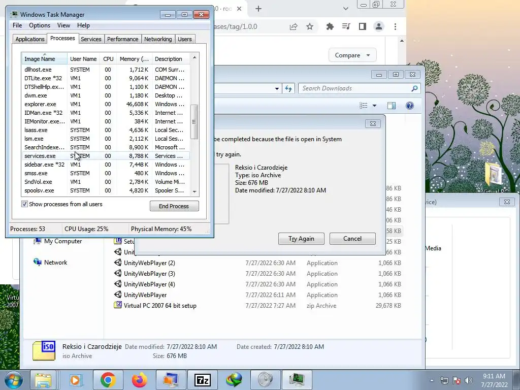Viewport: 520px width, 390px height.
Task: Open Task Manager Options menu
Action: [x=40, y=25]
